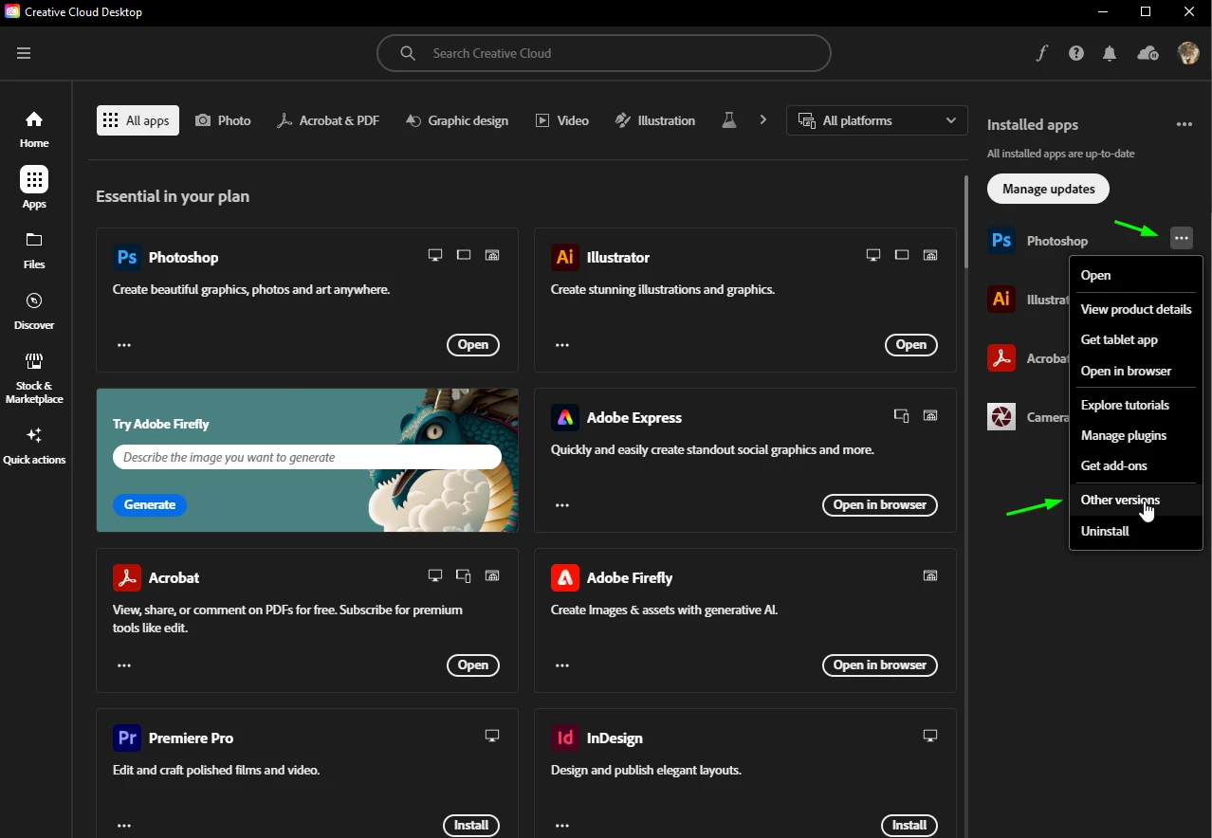Choose Get tablet app menu item
The image size is (1212, 838).
pos(1136,339)
